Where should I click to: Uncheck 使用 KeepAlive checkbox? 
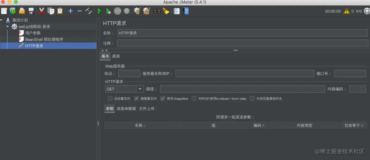[x=163, y=99]
